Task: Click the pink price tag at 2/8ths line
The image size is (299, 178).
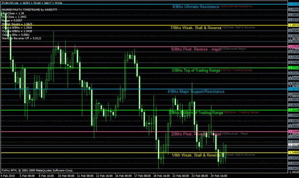Action: point(293,131)
